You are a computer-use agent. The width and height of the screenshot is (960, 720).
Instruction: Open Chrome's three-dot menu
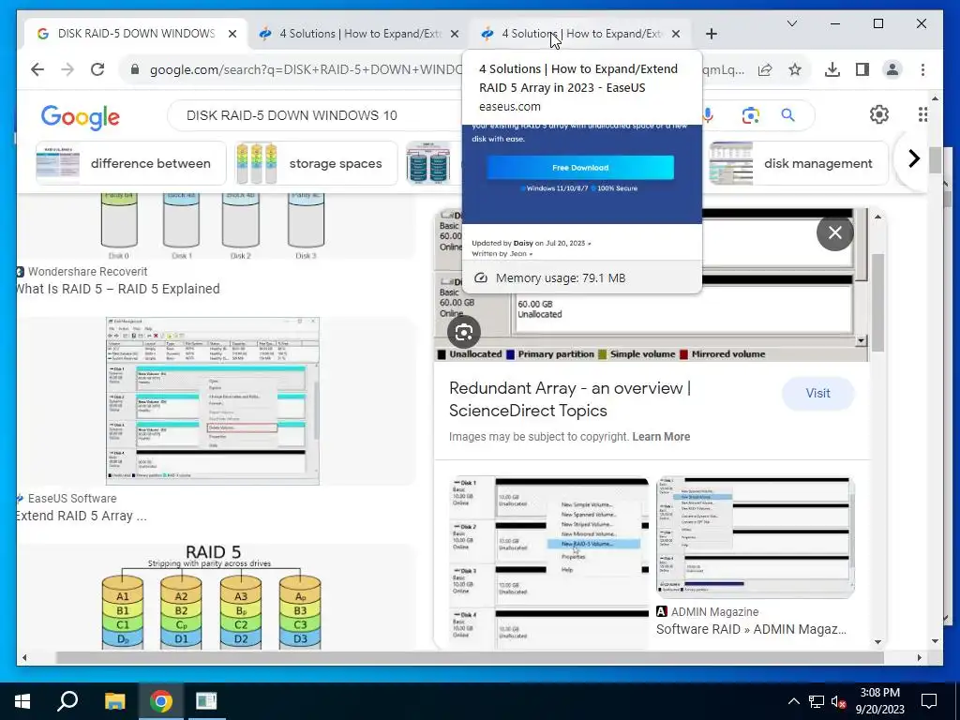(922, 69)
